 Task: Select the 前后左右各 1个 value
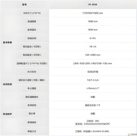pos(93,105)
